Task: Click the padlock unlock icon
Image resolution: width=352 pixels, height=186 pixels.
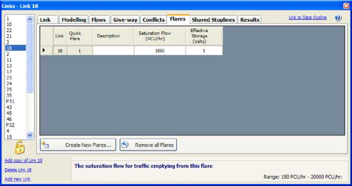Action: pyautogui.click(x=20, y=147)
